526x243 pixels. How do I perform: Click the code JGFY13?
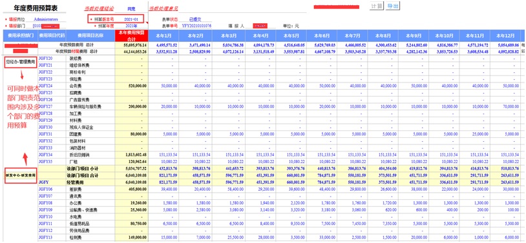click(46, 237)
